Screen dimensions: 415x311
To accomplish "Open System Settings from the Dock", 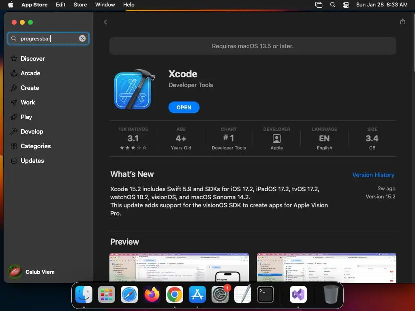I will 220,294.
